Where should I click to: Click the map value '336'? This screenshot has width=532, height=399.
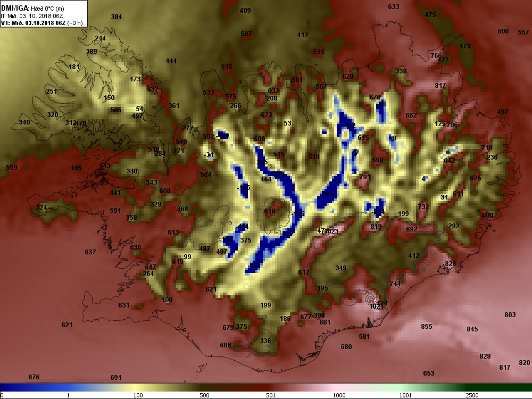point(265,340)
